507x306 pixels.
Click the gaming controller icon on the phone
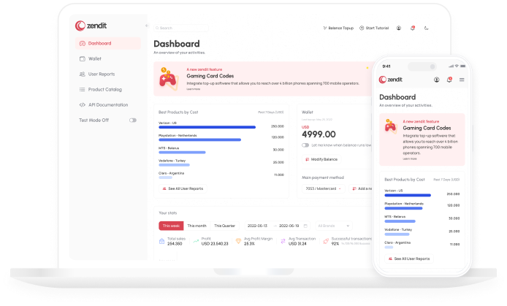click(391, 126)
